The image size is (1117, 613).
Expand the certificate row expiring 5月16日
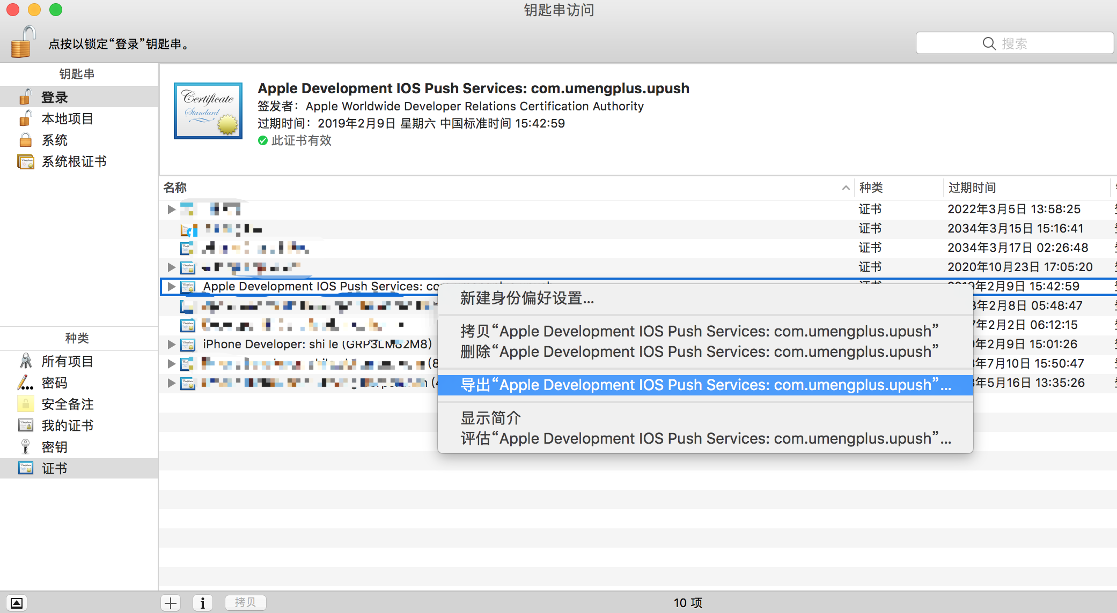point(171,383)
